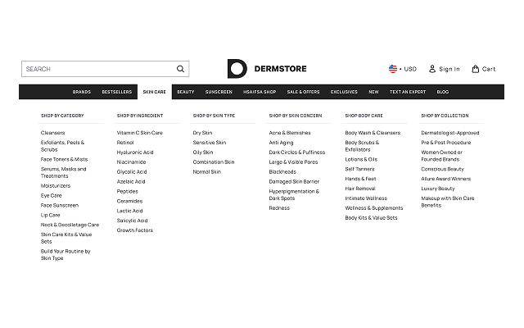Image resolution: width=524 pixels, height=328 pixels.
Task: Focus the Search input field
Action: [x=106, y=69]
